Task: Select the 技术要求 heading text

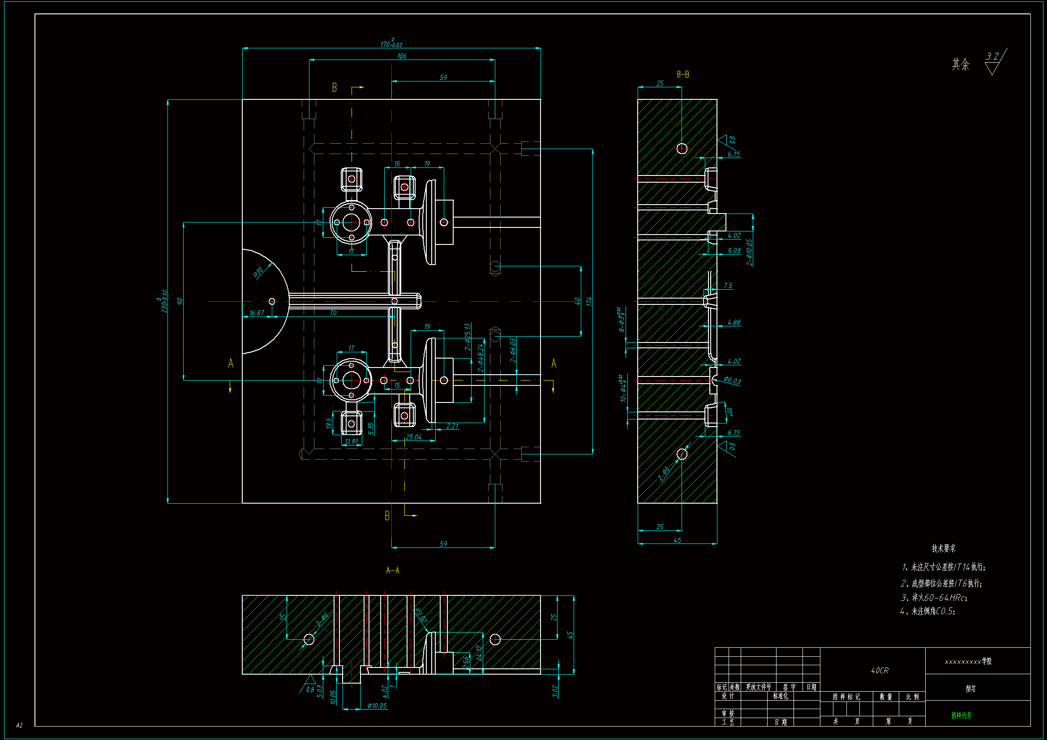Action: (944, 548)
